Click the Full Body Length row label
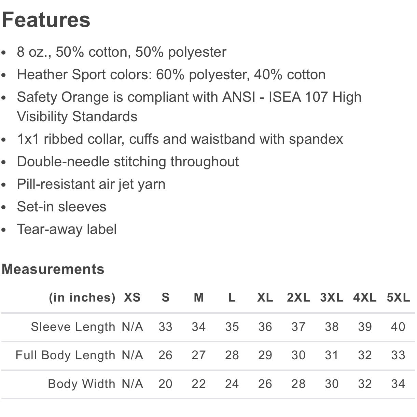This screenshot has width=417, height=417. pos(66,355)
